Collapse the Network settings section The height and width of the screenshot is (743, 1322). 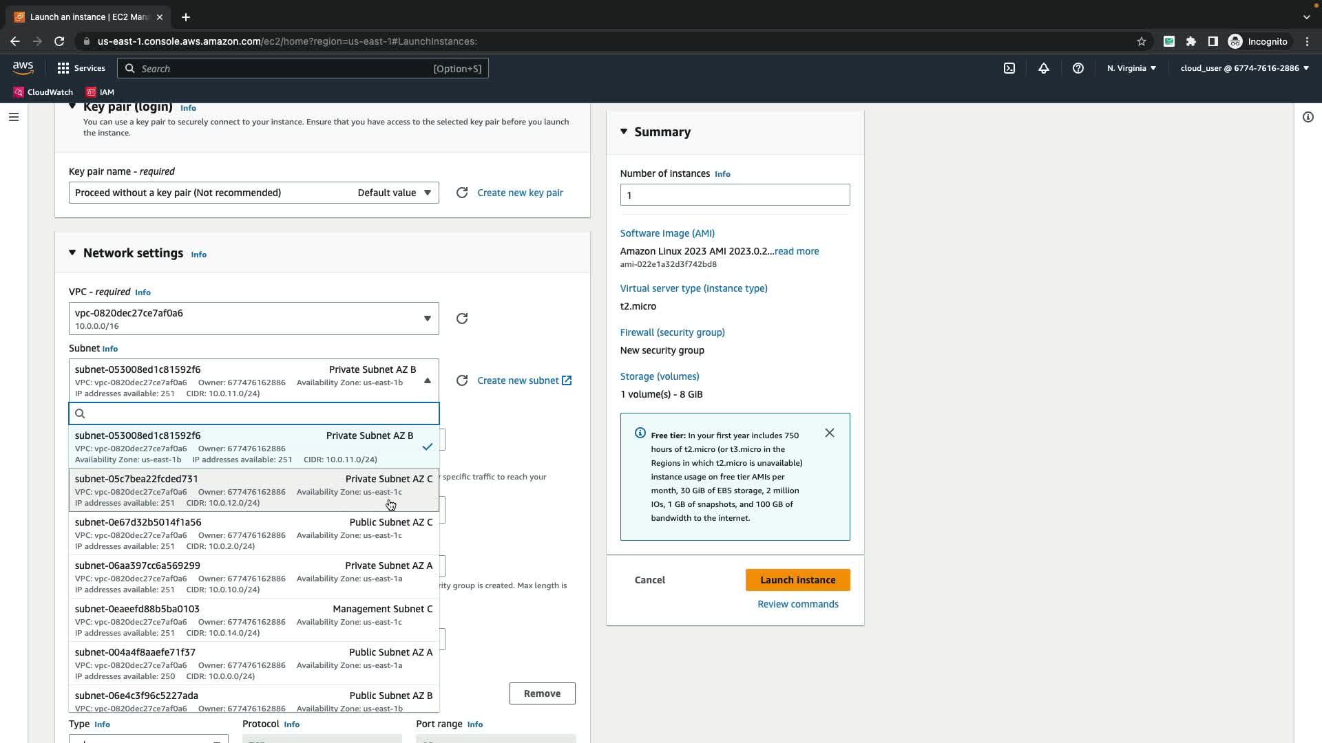pos(72,253)
